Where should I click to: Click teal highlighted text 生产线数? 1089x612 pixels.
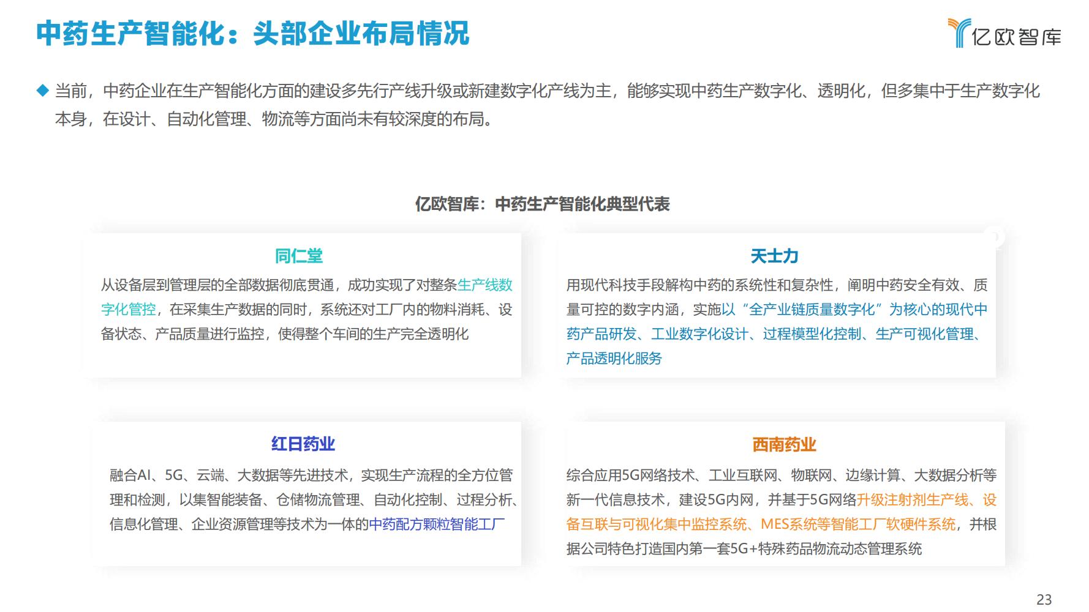[485, 285]
